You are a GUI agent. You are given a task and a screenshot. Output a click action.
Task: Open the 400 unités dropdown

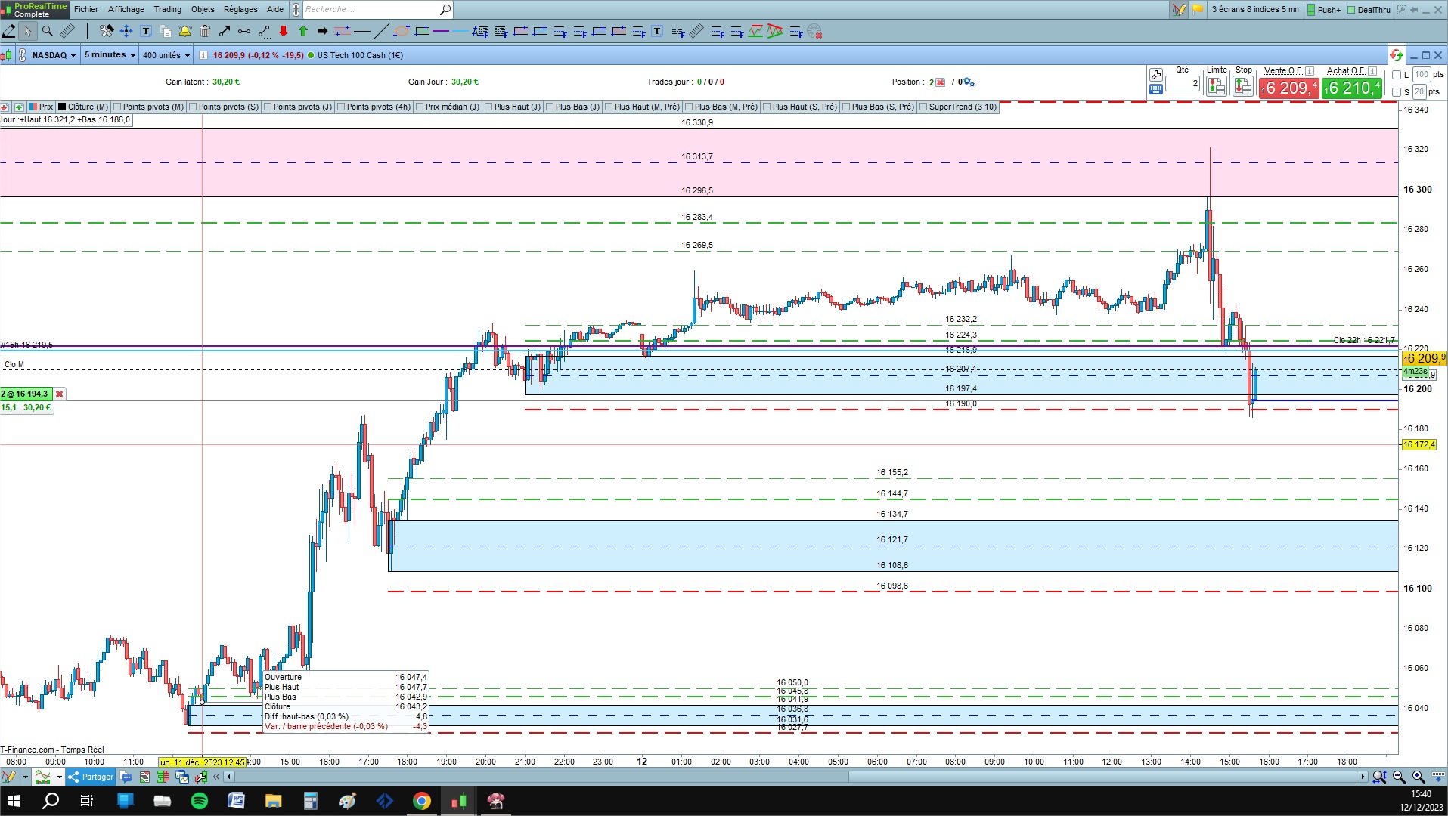click(x=166, y=55)
